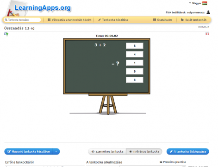Choose answer 5 on the blackboard
This screenshot has height=167, width=218.
135,71
